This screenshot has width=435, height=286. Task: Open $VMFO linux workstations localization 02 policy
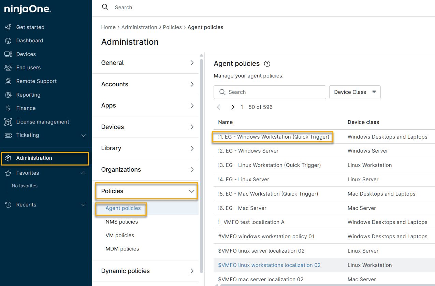(270, 265)
